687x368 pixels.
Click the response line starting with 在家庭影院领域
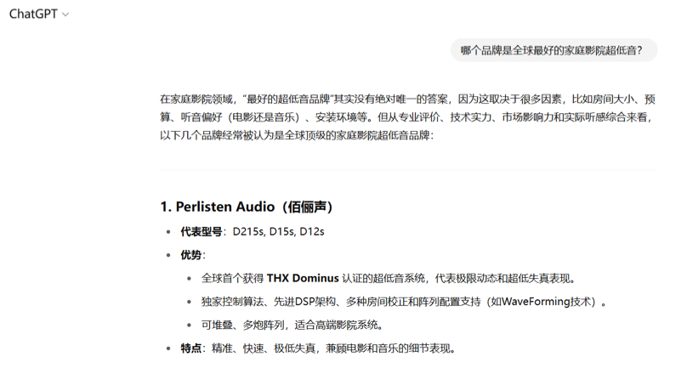(x=406, y=99)
